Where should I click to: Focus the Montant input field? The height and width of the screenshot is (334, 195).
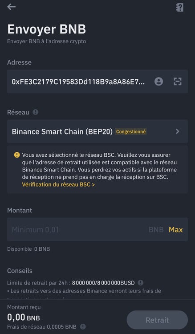pyautogui.click(x=97, y=229)
